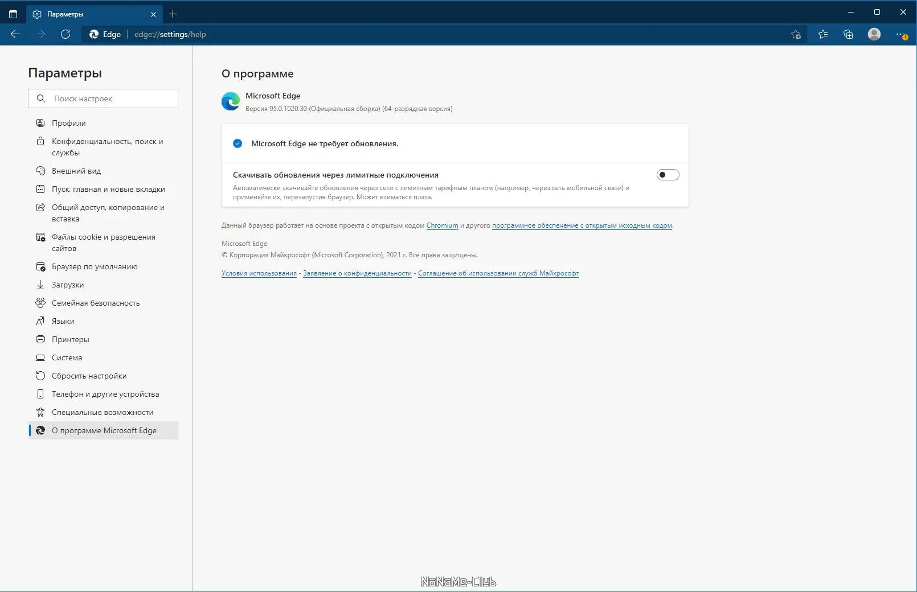Open Заявление о конфиденциальности link
This screenshot has width=917, height=592.
(357, 273)
